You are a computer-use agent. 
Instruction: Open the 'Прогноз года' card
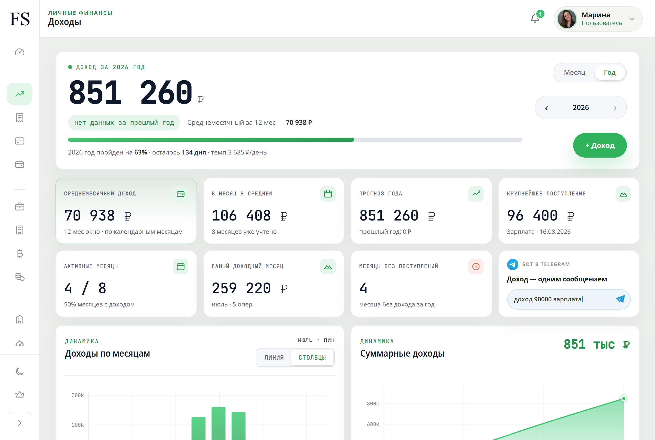tap(421, 211)
